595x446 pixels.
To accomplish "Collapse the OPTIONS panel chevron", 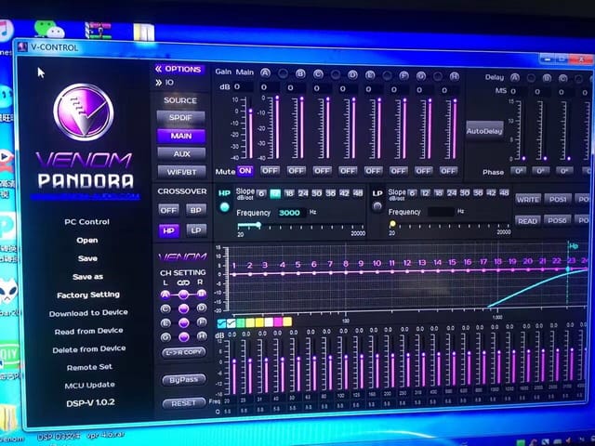I will 159,69.
